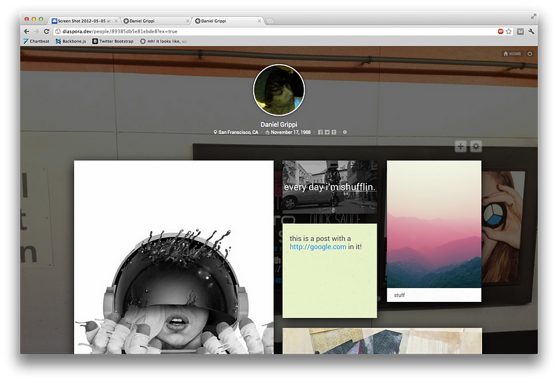Open the green note text post
558x382 pixels.
[x=329, y=270]
